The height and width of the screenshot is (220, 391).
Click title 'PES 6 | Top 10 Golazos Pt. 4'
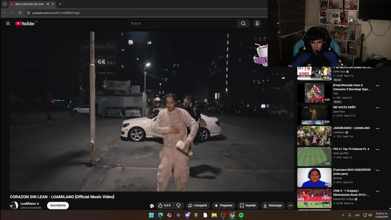[x=351, y=149]
